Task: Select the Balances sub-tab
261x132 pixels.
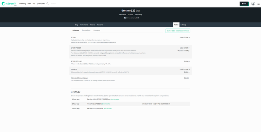Action: click(75, 30)
